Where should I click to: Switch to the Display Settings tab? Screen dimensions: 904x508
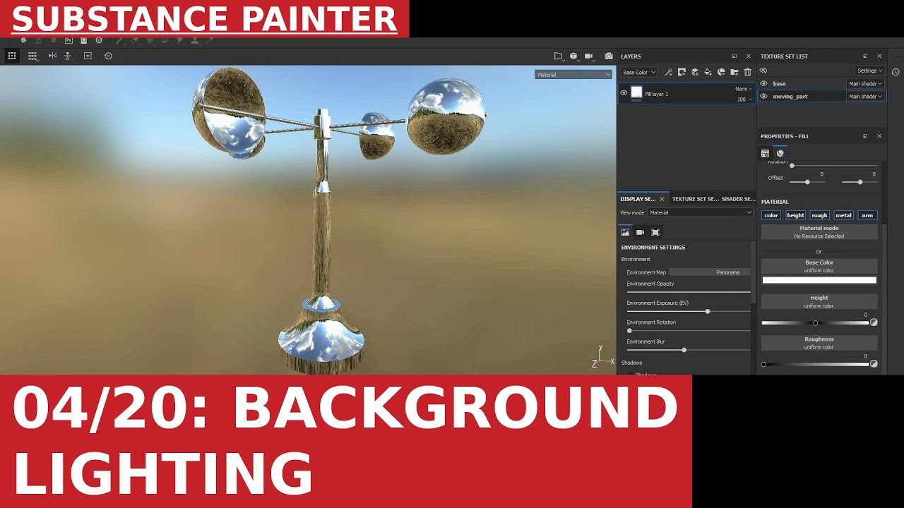click(x=638, y=199)
